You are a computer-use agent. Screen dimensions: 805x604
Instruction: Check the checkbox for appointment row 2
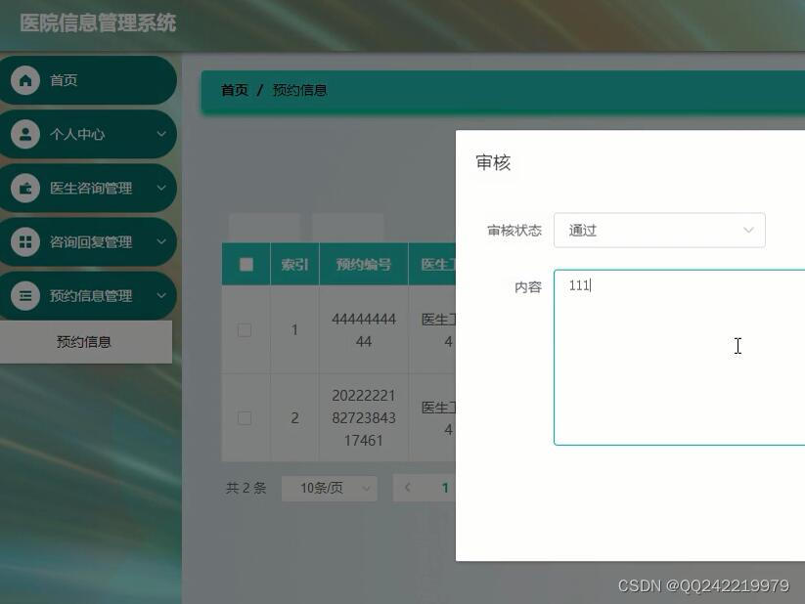click(x=245, y=417)
